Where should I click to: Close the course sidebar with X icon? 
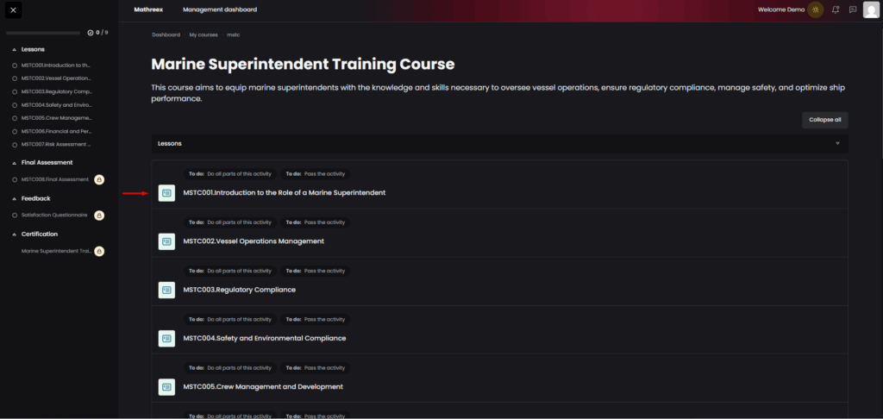13,10
